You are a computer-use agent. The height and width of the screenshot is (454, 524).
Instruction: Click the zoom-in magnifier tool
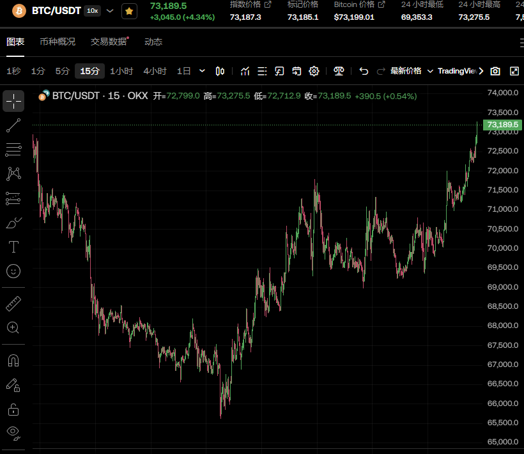[x=13, y=327]
